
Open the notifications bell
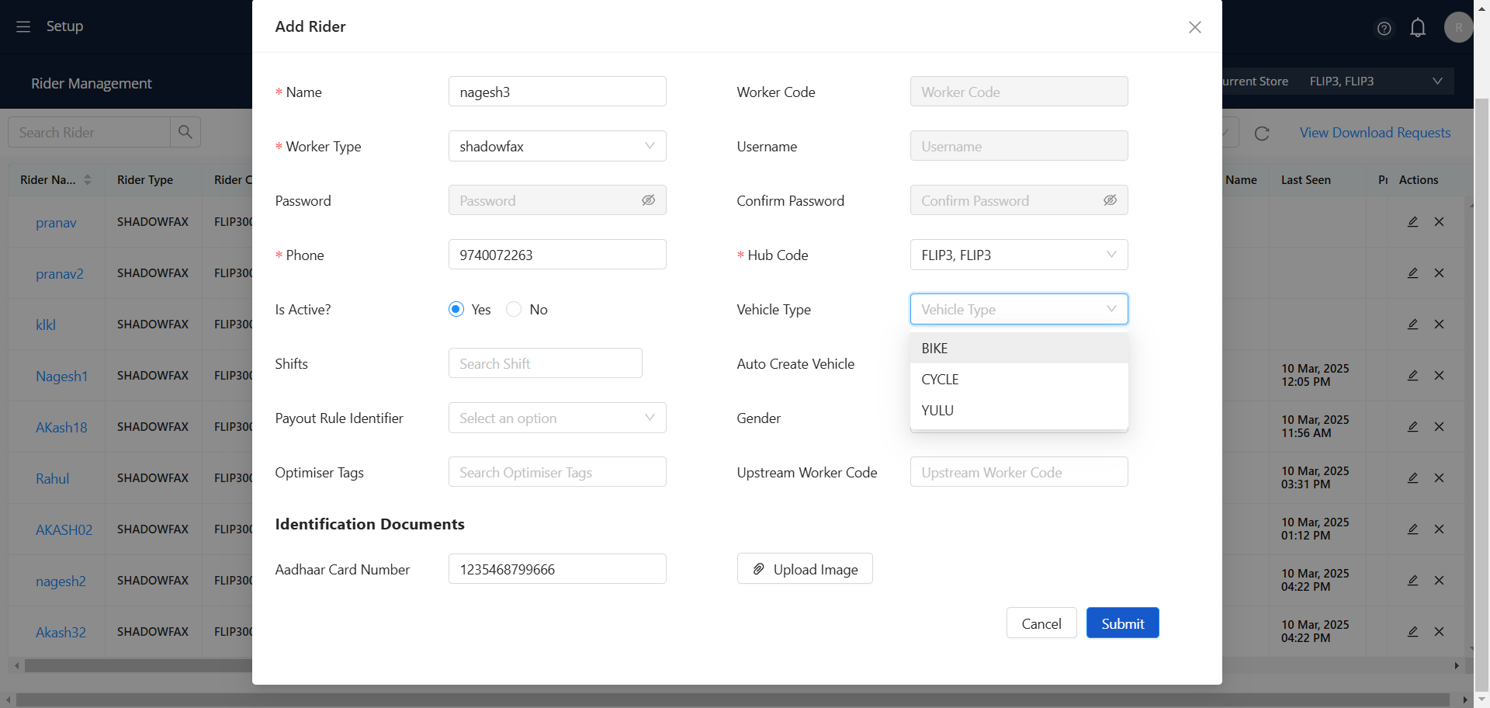coord(1418,28)
